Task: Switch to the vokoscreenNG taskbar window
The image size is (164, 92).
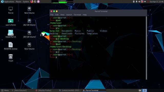Action: pyautogui.click(x=70, y=90)
